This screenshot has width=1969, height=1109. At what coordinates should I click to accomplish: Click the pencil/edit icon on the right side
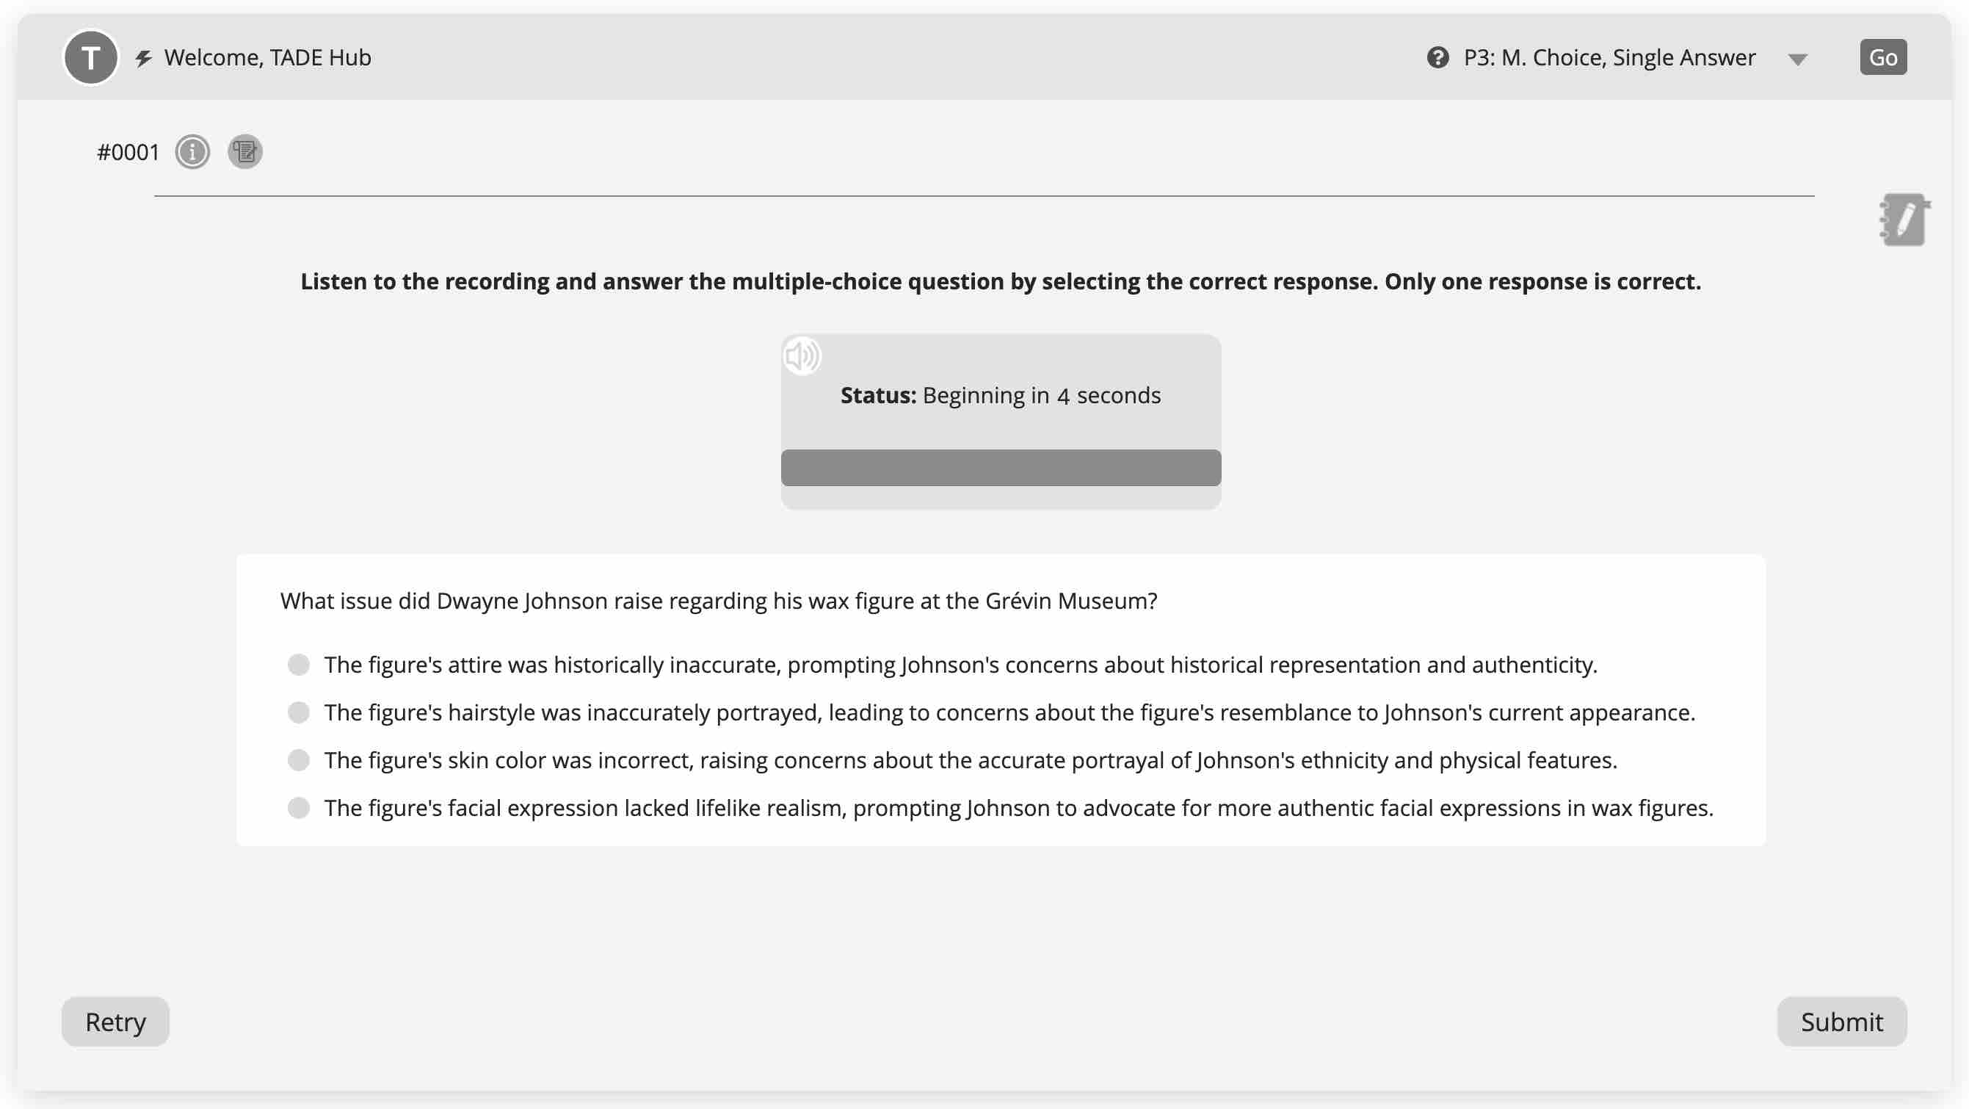[x=1903, y=219]
